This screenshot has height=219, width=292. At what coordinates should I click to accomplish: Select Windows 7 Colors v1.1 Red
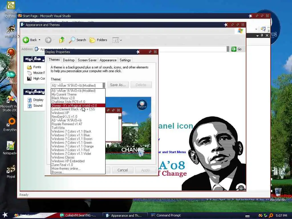click(x=78, y=150)
